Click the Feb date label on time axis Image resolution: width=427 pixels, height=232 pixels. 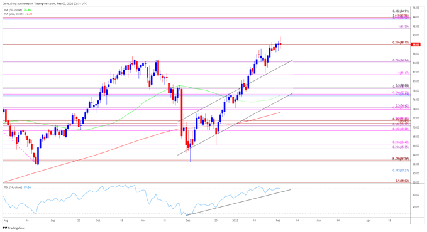[278, 221]
